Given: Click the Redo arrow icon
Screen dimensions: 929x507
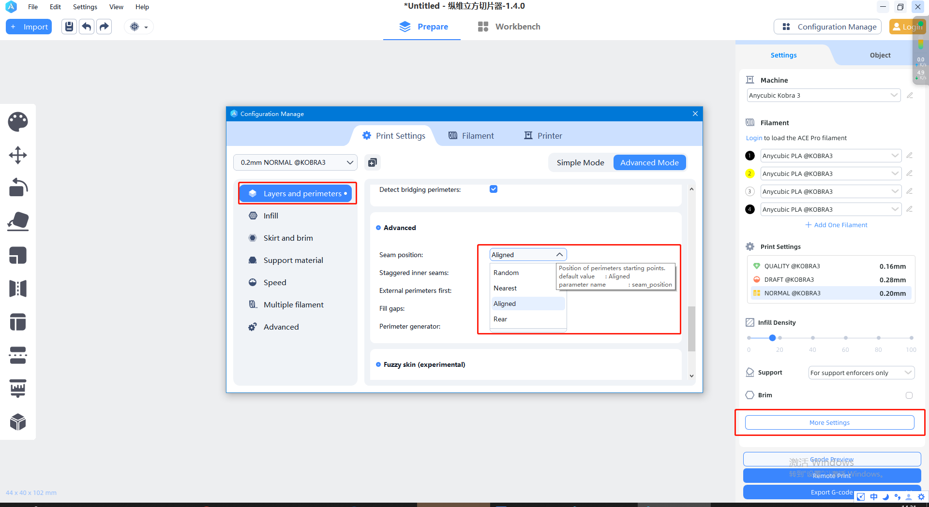Looking at the screenshot, I should (x=104, y=27).
